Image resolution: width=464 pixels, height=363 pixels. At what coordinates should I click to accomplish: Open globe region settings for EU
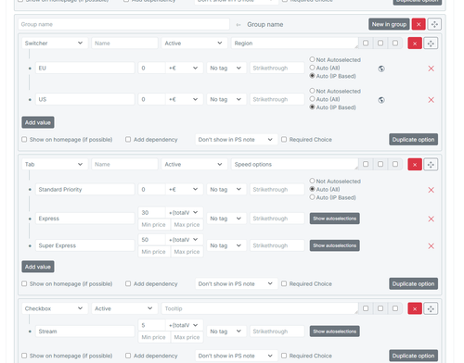pyautogui.click(x=381, y=69)
